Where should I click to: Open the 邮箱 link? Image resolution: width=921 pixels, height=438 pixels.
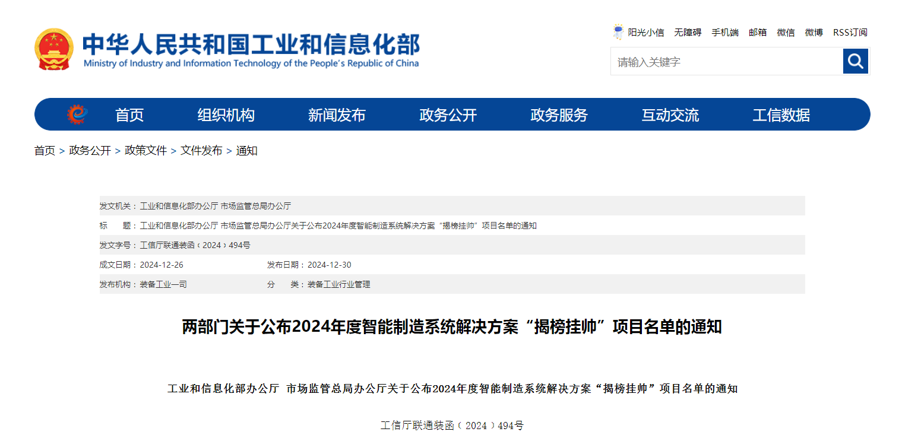(x=758, y=33)
